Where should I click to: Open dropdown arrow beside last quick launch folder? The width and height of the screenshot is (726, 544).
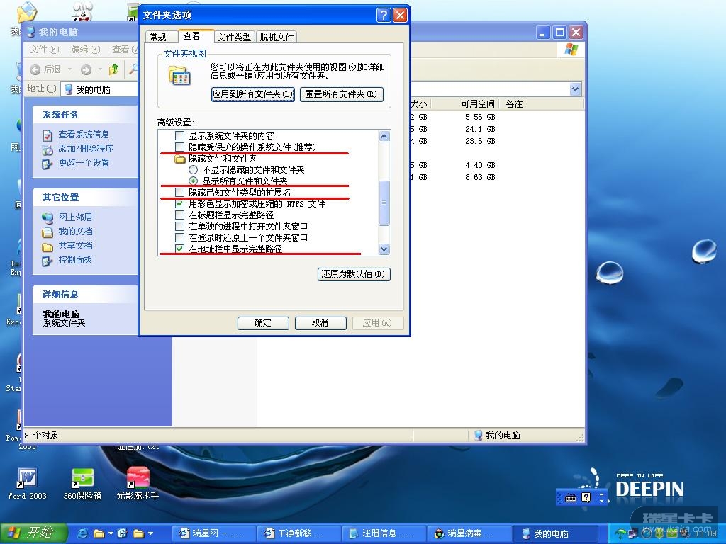tap(150, 534)
